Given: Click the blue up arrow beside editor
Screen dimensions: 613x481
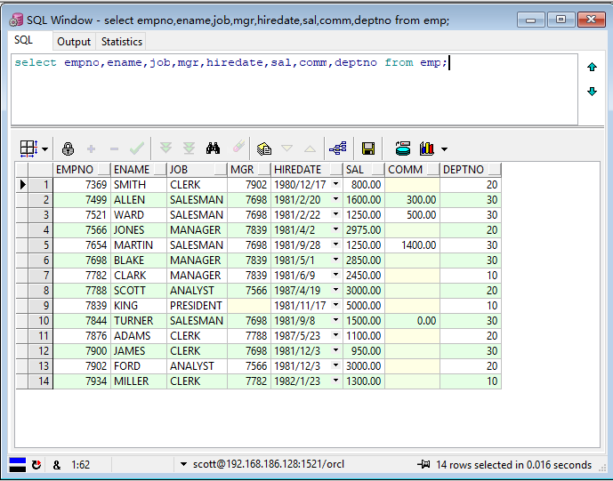Looking at the screenshot, I should click(592, 68).
